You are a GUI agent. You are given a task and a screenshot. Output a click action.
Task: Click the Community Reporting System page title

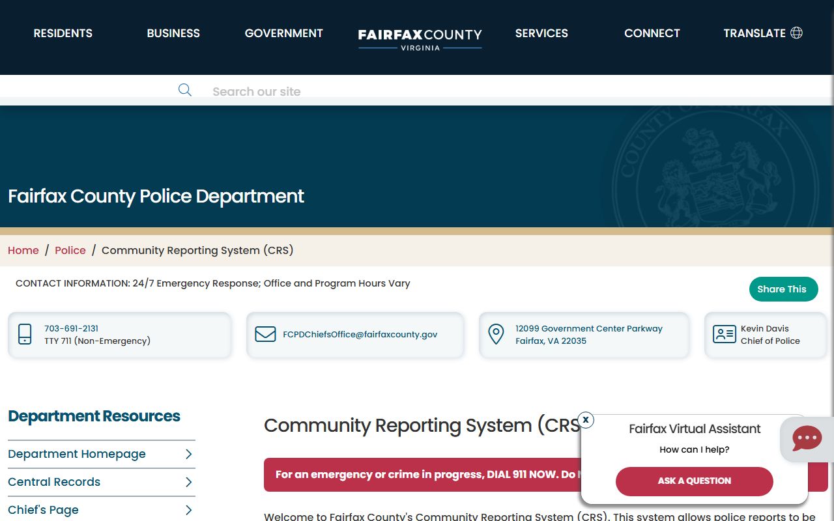[422, 425]
